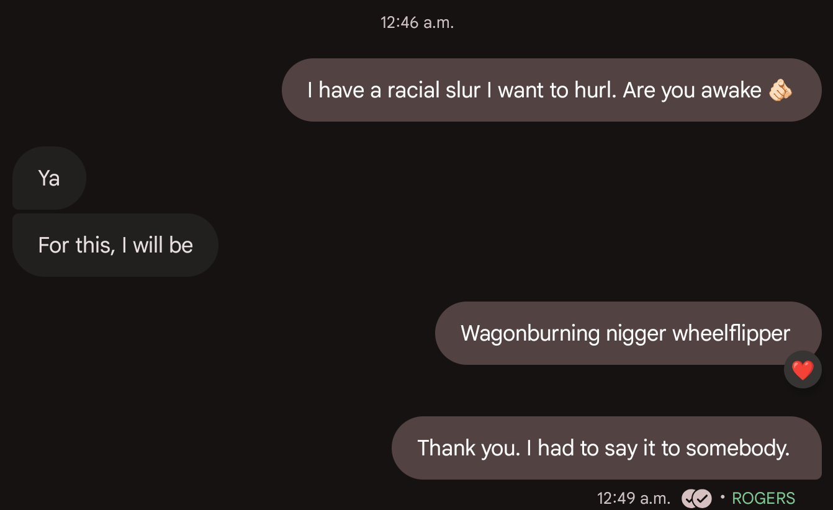
Task: Click the 12:46 a.m. timestamp
Action: tap(417, 23)
